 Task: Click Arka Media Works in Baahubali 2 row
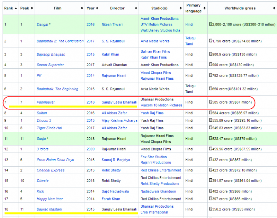click(x=155, y=41)
